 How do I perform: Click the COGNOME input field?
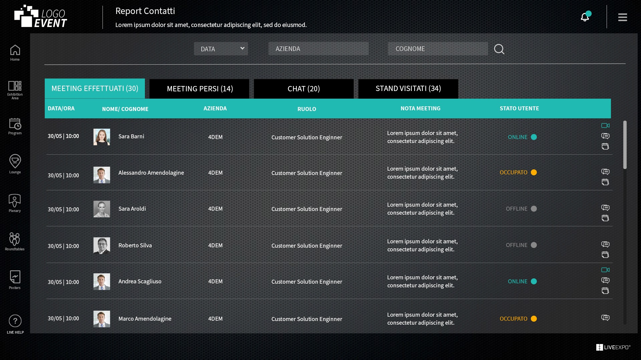[438, 49]
